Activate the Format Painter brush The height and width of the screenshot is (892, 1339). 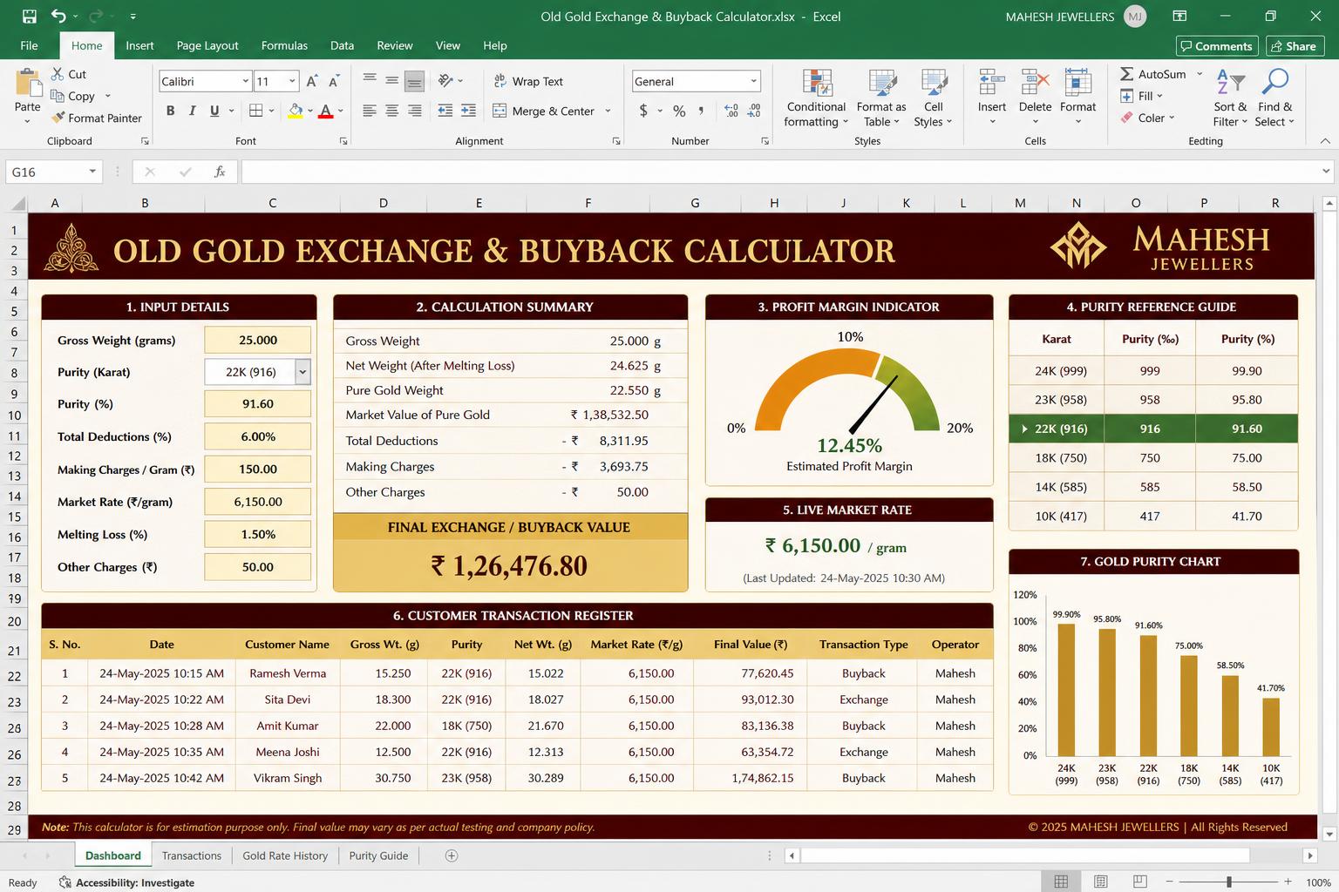click(x=58, y=118)
